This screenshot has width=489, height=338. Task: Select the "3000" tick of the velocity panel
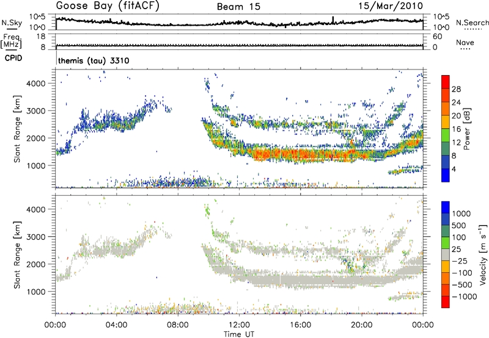36,237
